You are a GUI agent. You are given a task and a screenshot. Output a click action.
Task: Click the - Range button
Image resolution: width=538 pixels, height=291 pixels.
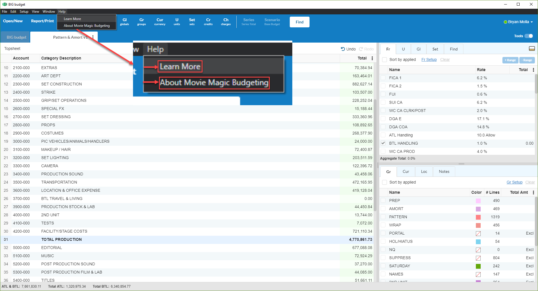(x=527, y=60)
